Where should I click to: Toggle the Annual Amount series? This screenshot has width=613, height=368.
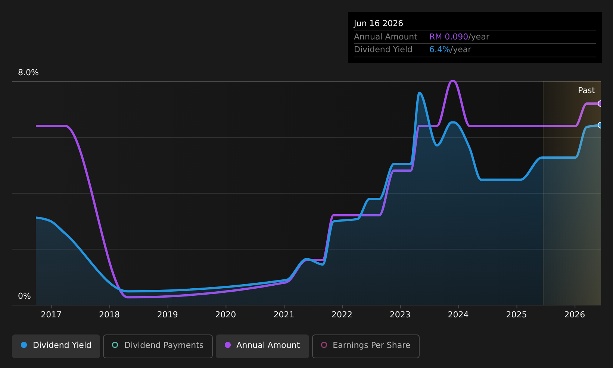point(262,346)
